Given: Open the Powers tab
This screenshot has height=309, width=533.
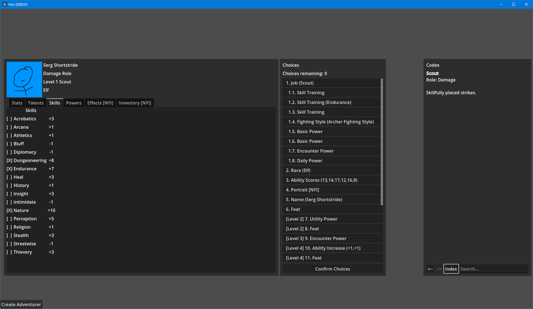Looking at the screenshot, I should pyautogui.click(x=74, y=103).
